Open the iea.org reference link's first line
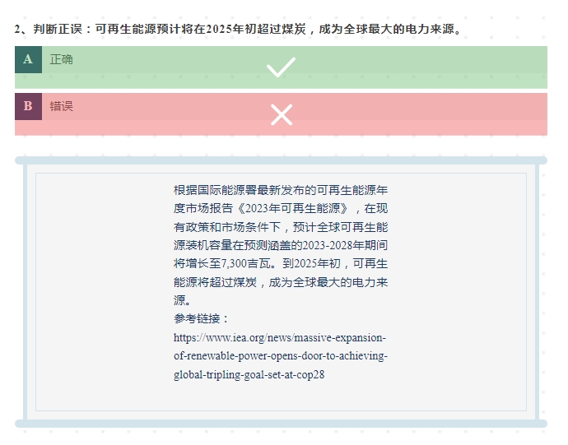This screenshot has height=445, width=568. coord(280,337)
